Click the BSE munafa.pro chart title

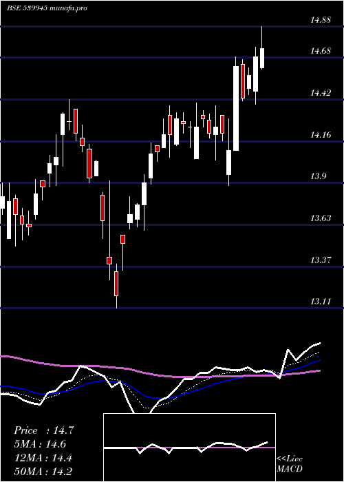click(x=47, y=8)
